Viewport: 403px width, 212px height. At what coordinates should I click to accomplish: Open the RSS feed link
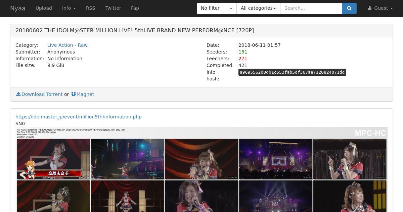tap(90, 8)
